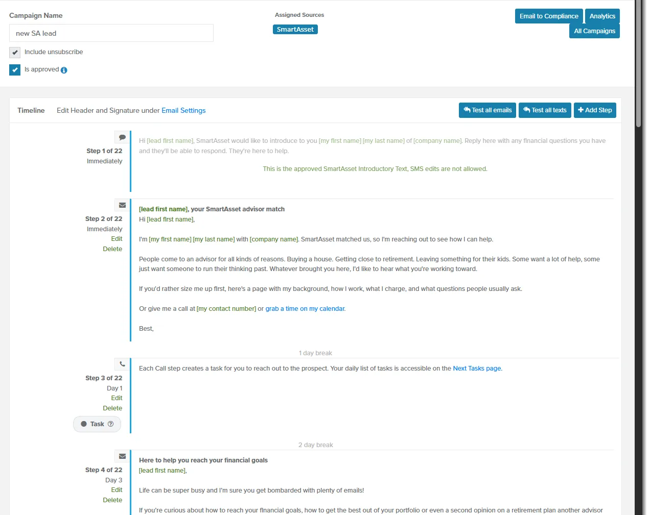This screenshot has height=515, width=650.
Task: Open the Next Tasks page link
Action: point(477,369)
